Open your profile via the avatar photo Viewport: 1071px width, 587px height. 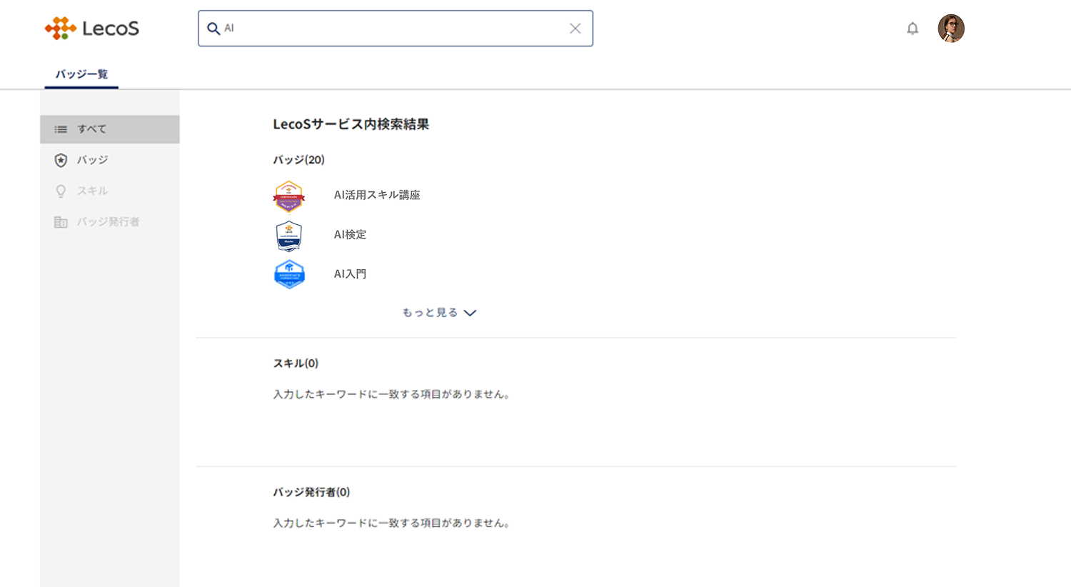point(951,28)
